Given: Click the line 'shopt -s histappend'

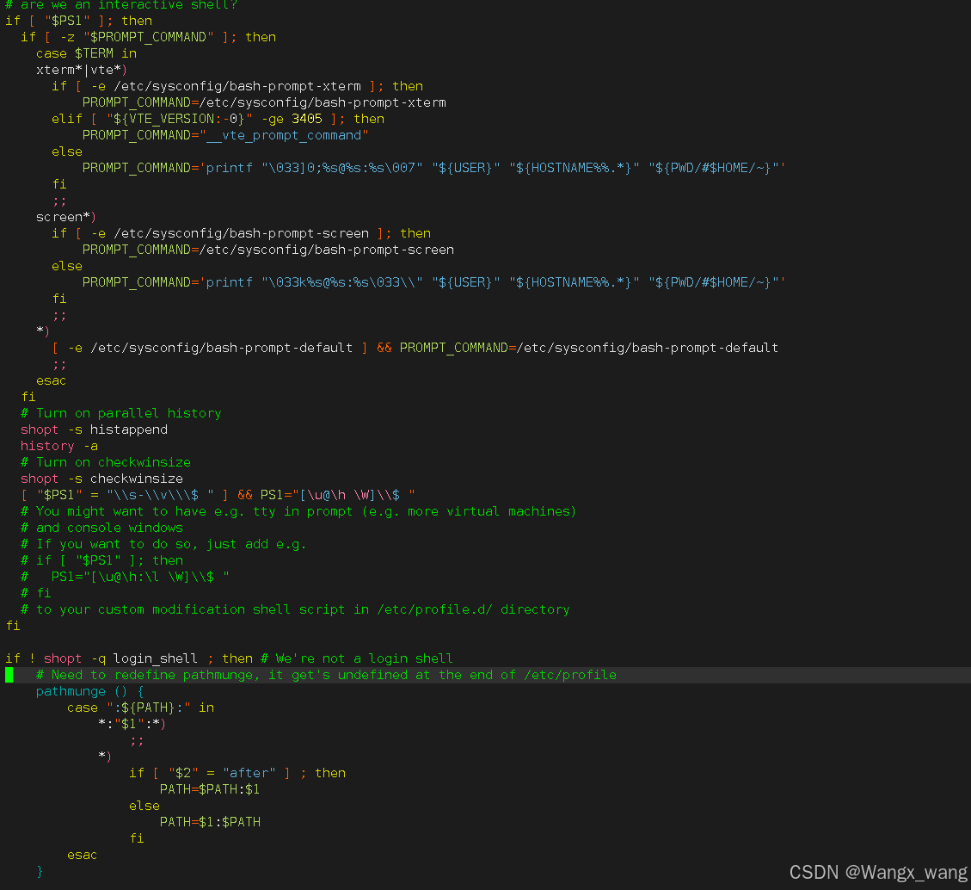Looking at the screenshot, I should tap(94, 430).
